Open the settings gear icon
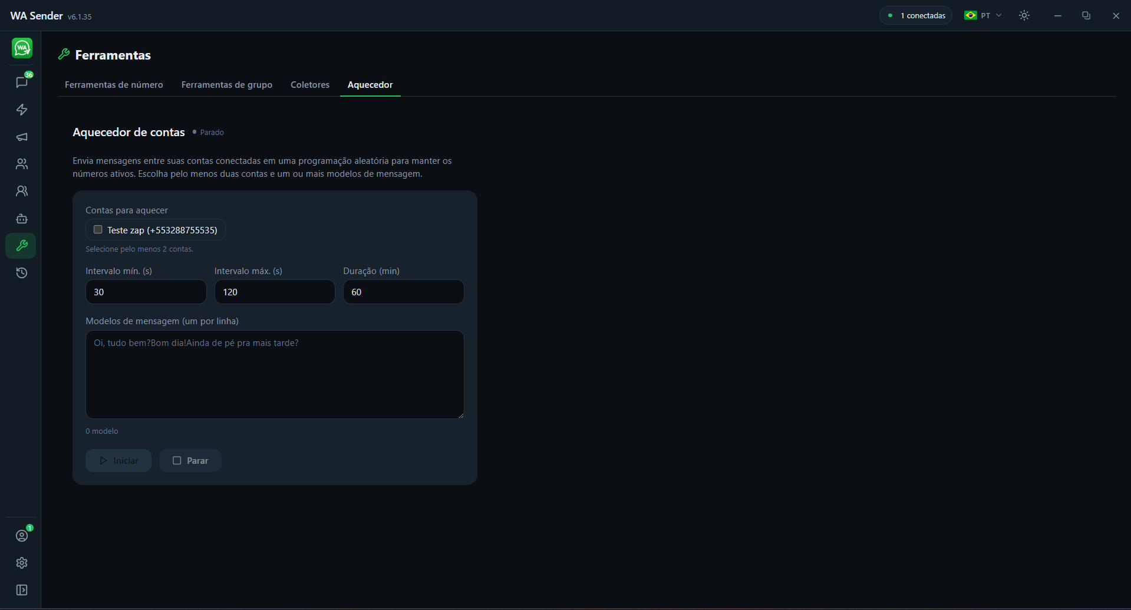1131x610 pixels. pyautogui.click(x=22, y=563)
